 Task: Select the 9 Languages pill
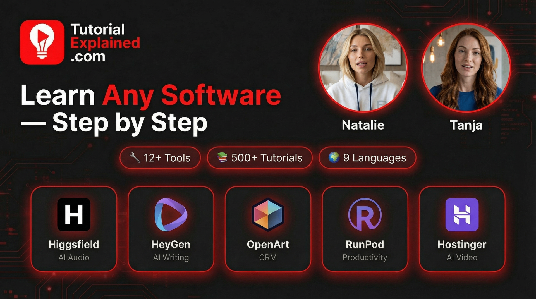point(367,158)
